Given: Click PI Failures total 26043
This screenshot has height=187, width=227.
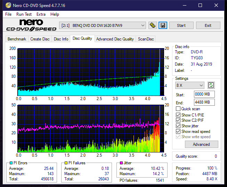Looking at the screenshot, I should pos(104,179).
